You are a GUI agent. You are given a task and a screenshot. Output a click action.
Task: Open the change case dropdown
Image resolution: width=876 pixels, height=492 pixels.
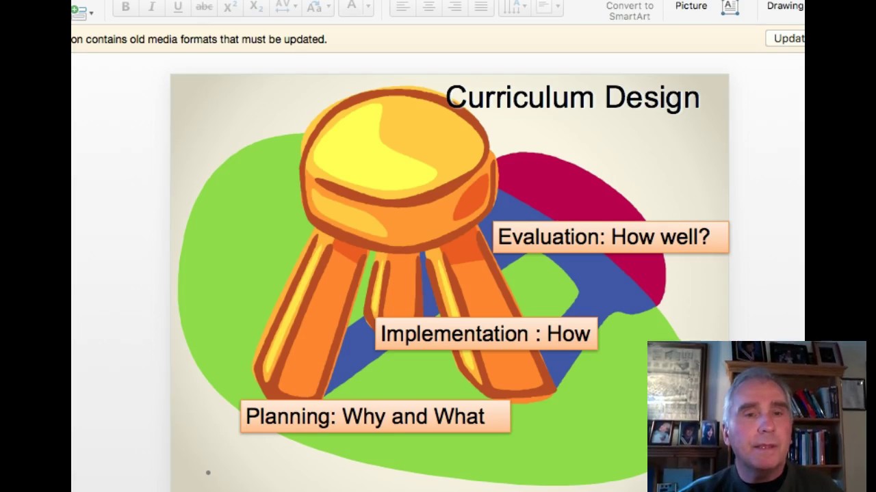click(x=318, y=7)
